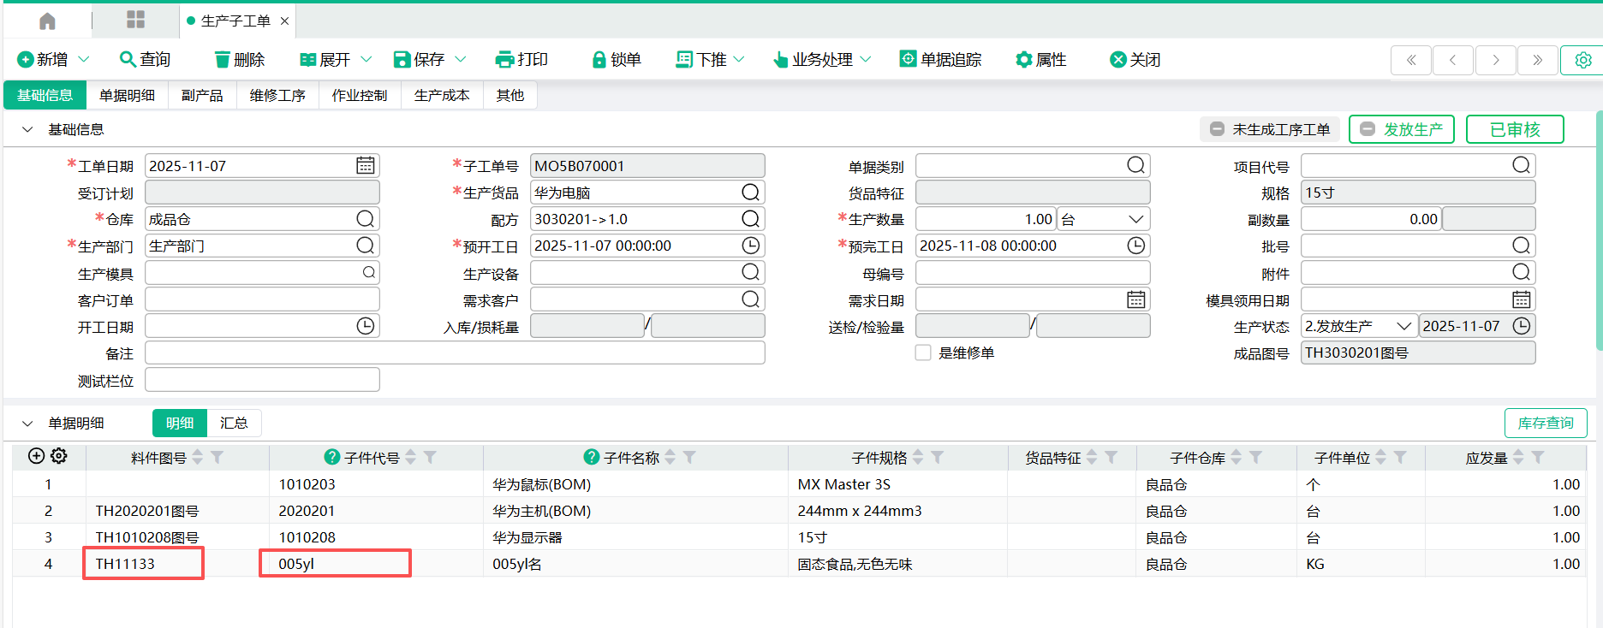Click into the Remarks input field
The height and width of the screenshot is (628, 1603).
pyautogui.click(x=454, y=353)
